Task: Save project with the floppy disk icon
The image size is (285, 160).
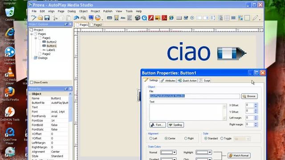Action: [47, 18]
